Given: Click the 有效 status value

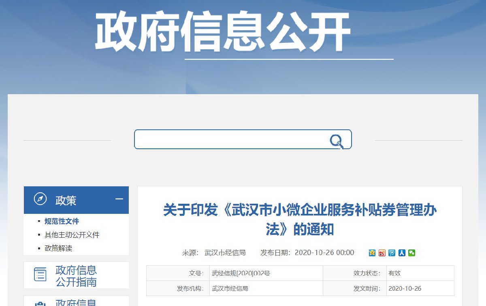Looking at the screenshot, I should [394, 273].
